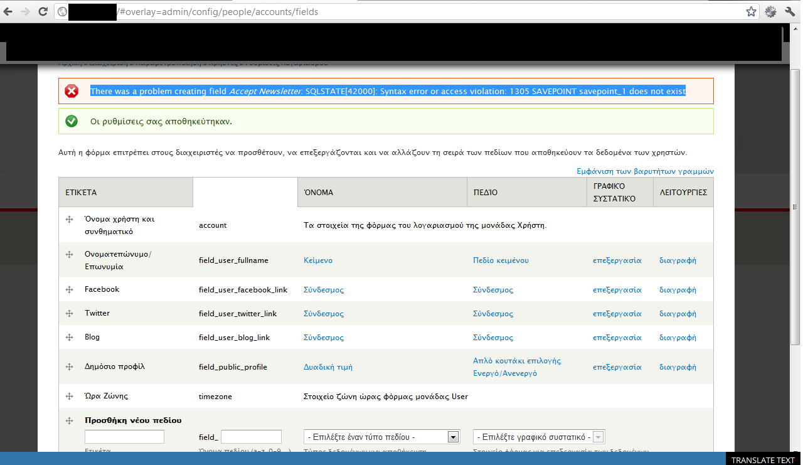Delete the Twitter field via διαγραφή

click(678, 314)
